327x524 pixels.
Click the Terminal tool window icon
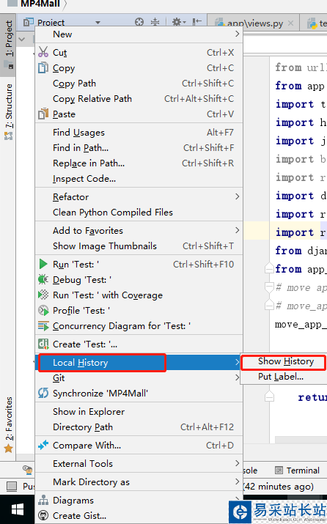[279, 471]
